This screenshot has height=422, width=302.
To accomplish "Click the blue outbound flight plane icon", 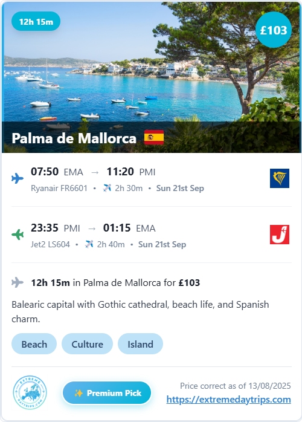I will pyautogui.click(x=18, y=178).
